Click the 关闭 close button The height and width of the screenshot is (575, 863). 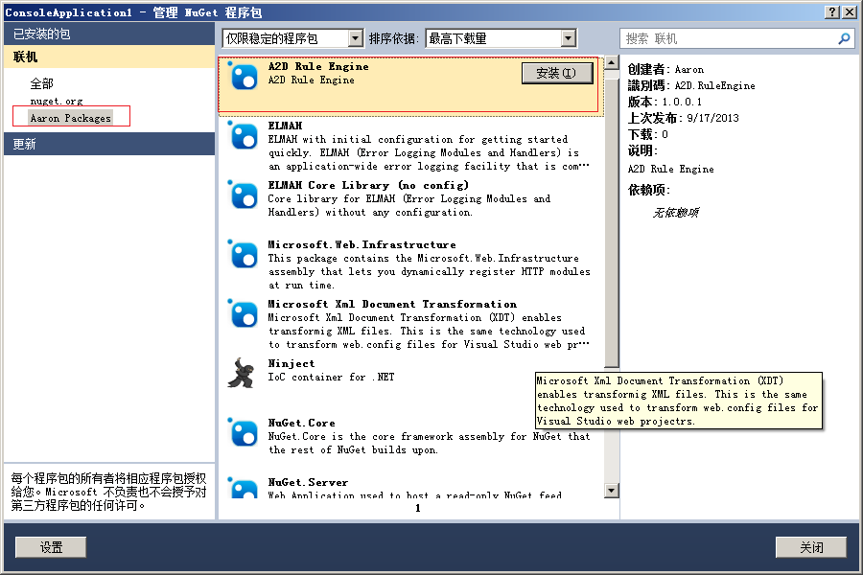click(x=811, y=547)
